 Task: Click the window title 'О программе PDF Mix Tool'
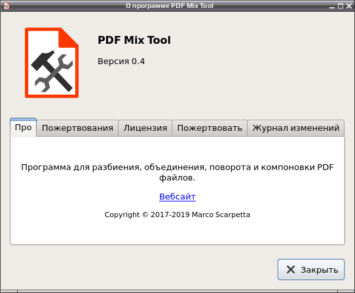pos(170,6)
